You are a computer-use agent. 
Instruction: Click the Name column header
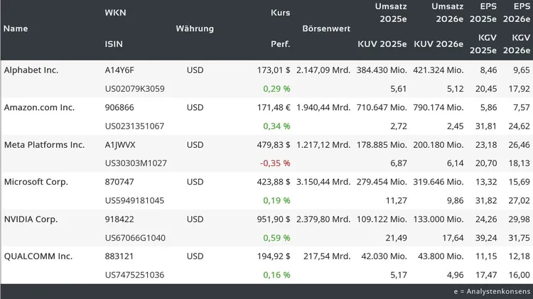tap(16, 28)
